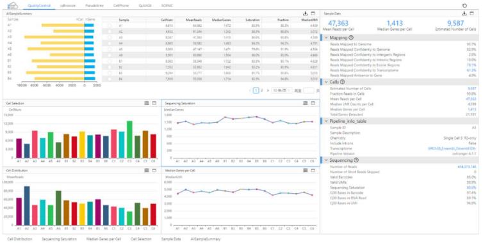Show help for the Mapping section
The width and height of the screenshot is (483, 243).
(x=351, y=38)
